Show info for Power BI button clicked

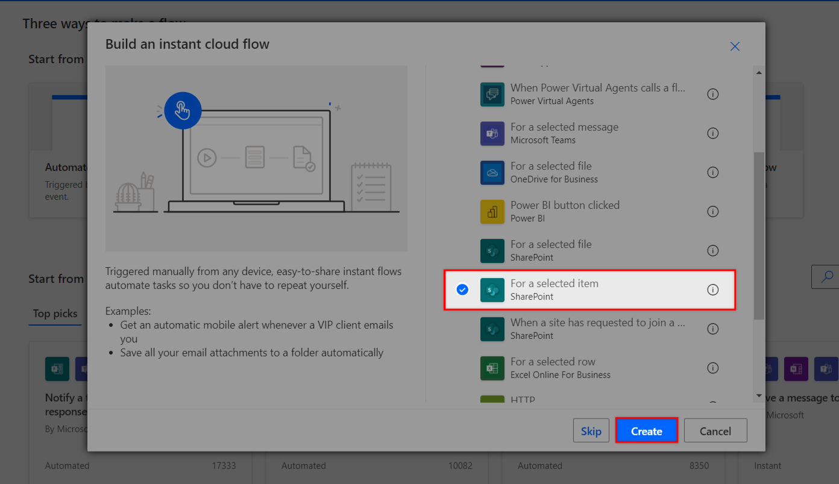(x=712, y=212)
